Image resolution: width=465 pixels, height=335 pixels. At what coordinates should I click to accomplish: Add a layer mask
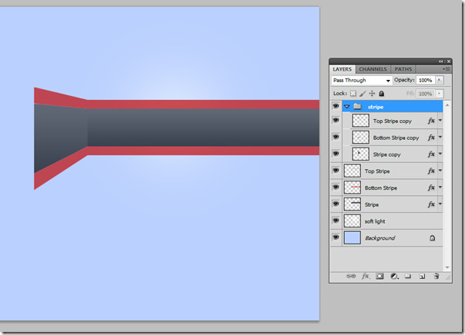coord(380,276)
